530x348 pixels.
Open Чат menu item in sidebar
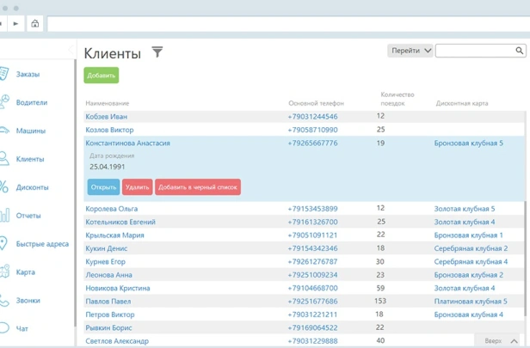pyautogui.click(x=22, y=329)
